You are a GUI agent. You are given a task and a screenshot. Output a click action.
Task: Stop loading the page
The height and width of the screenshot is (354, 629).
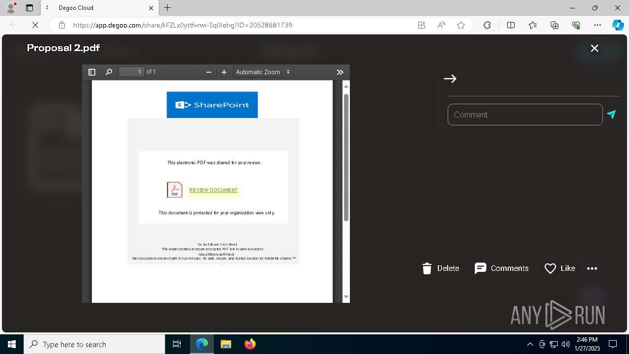click(x=35, y=25)
